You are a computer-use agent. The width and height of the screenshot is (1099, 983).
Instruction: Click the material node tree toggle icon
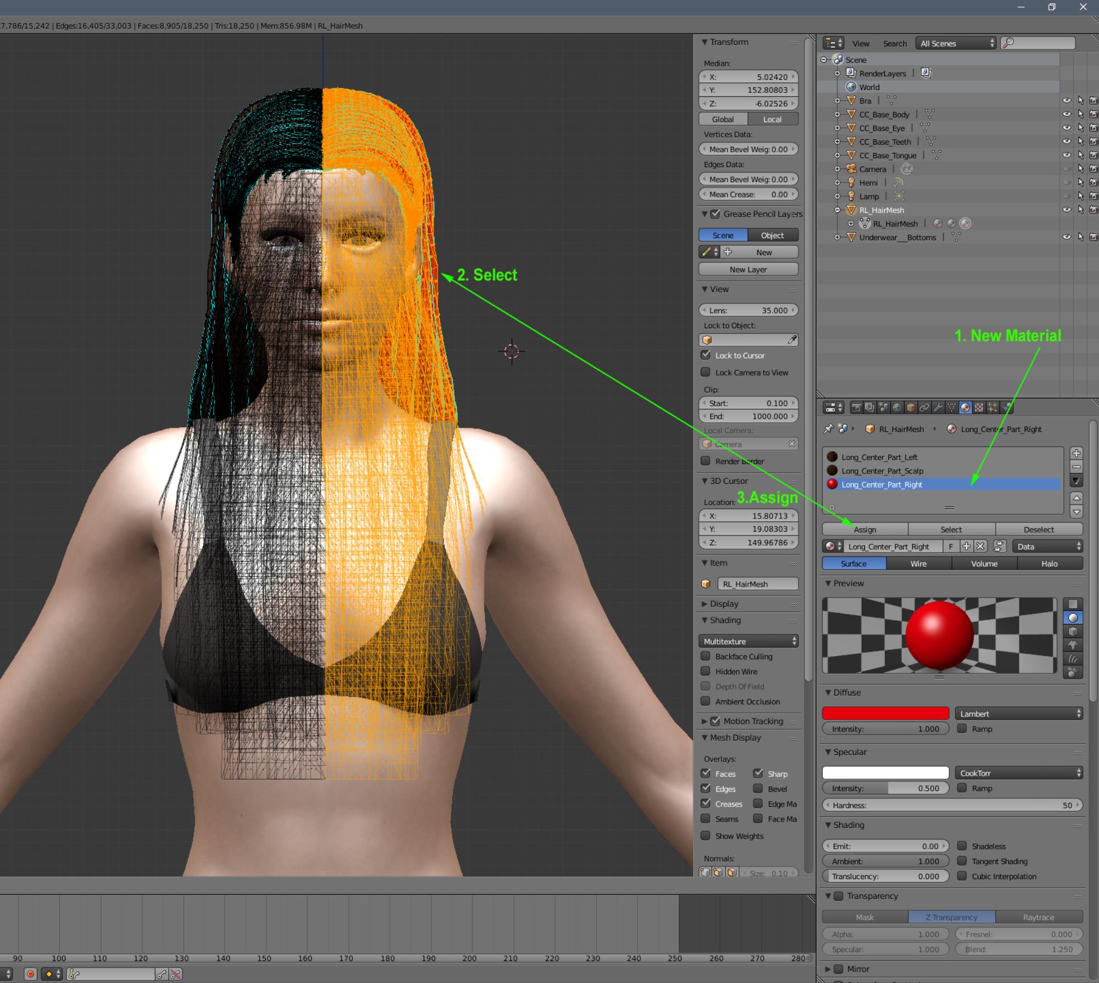1000,546
